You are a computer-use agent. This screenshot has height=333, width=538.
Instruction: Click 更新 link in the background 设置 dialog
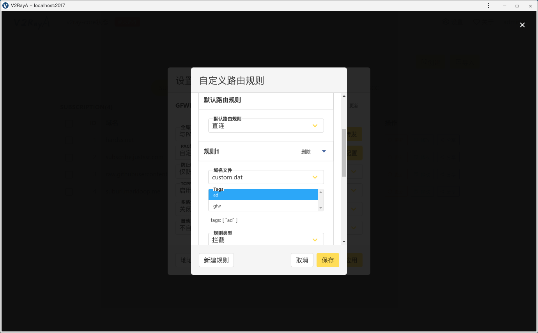pyautogui.click(x=354, y=106)
